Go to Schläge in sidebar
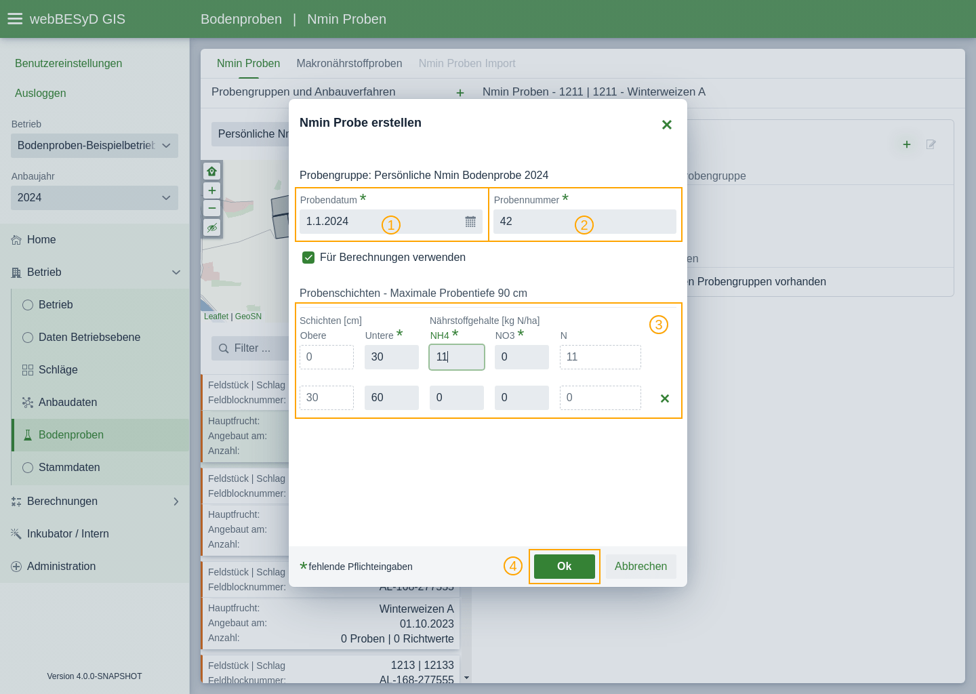Image resolution: width=976 pixels, height=694 pixels. 100,370
